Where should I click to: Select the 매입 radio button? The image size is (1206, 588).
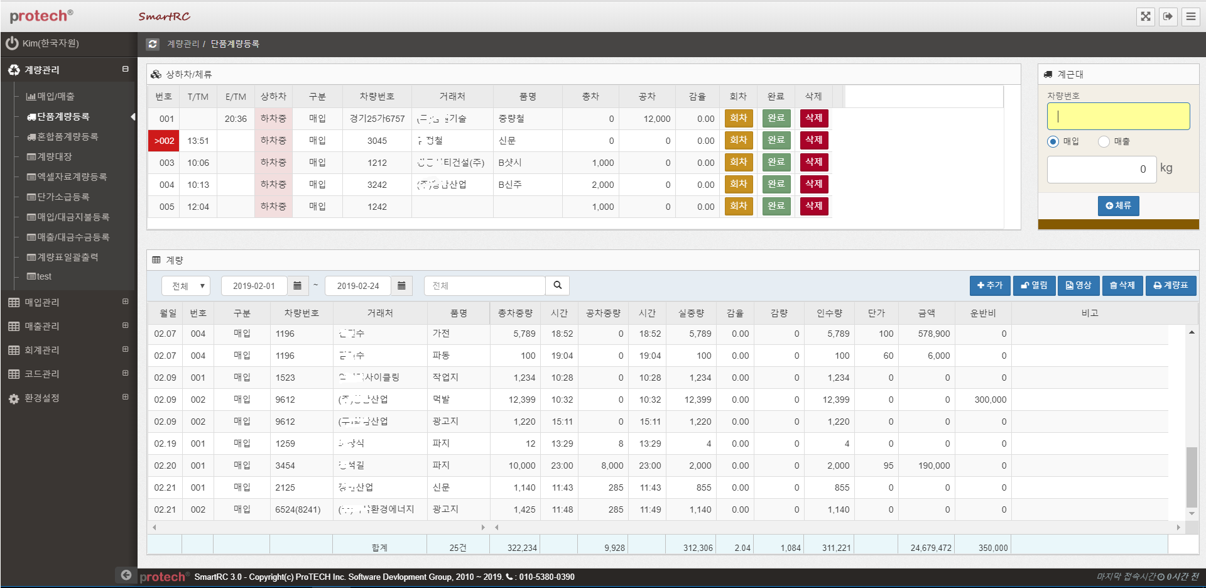tap(1053, 142)
